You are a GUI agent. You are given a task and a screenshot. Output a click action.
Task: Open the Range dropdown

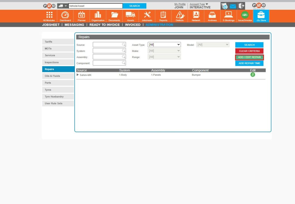click(164, 57)
